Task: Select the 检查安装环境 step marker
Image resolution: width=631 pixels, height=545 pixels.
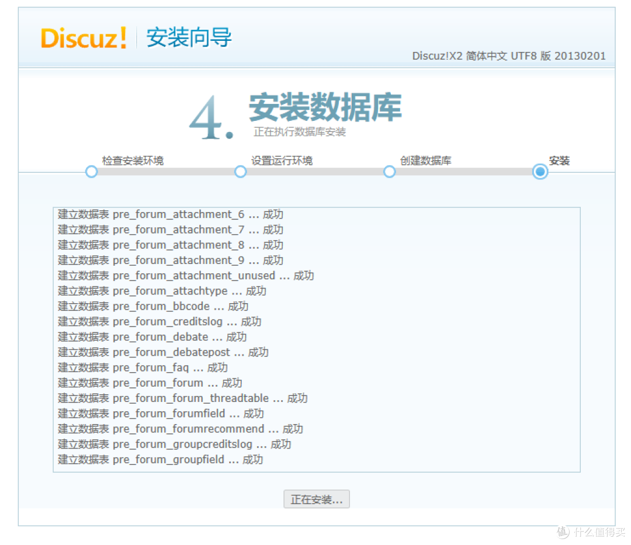Action: (91, 172)
